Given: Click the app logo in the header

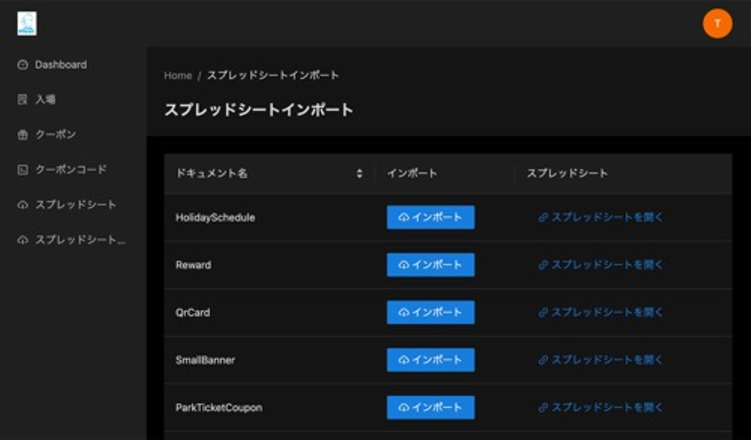Looking at the screenshot, I should pyautogui.click(x=27, y=23).
